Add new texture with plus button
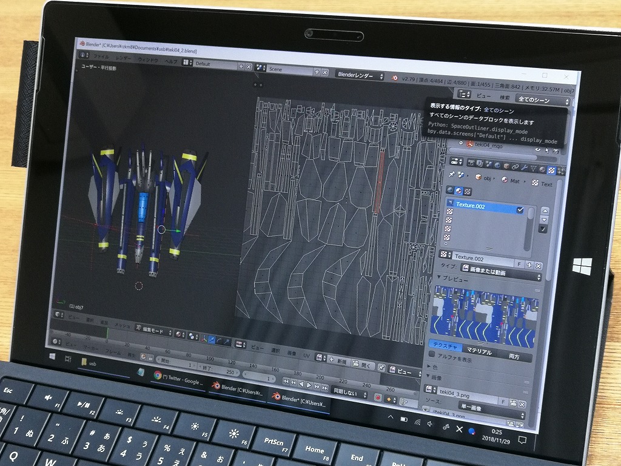This screenshot has width=621, height=466. click(x=529, y=265)
